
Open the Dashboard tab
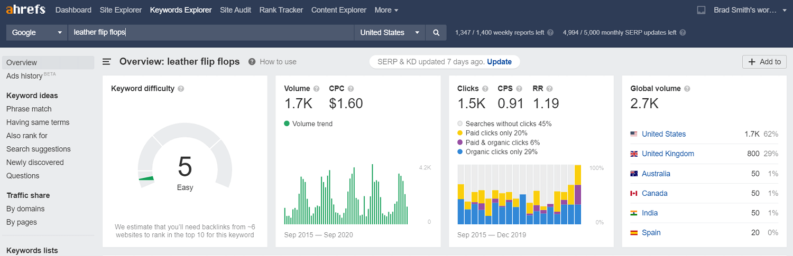tap(73, 10)
